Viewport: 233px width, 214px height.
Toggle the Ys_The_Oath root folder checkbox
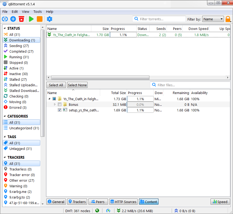coord(54,99)
